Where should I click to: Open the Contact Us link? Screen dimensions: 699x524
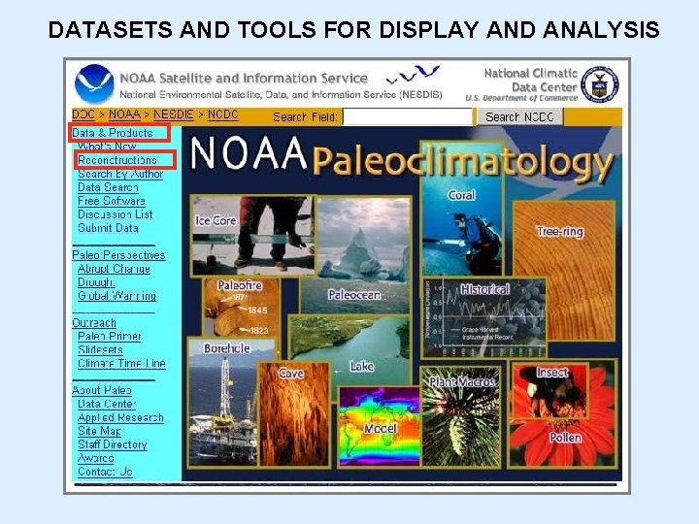point(105,472)
